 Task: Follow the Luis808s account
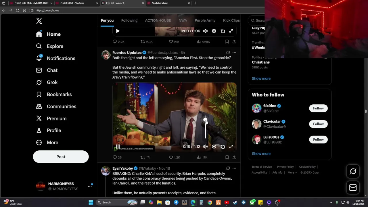(x=318, y=139)
